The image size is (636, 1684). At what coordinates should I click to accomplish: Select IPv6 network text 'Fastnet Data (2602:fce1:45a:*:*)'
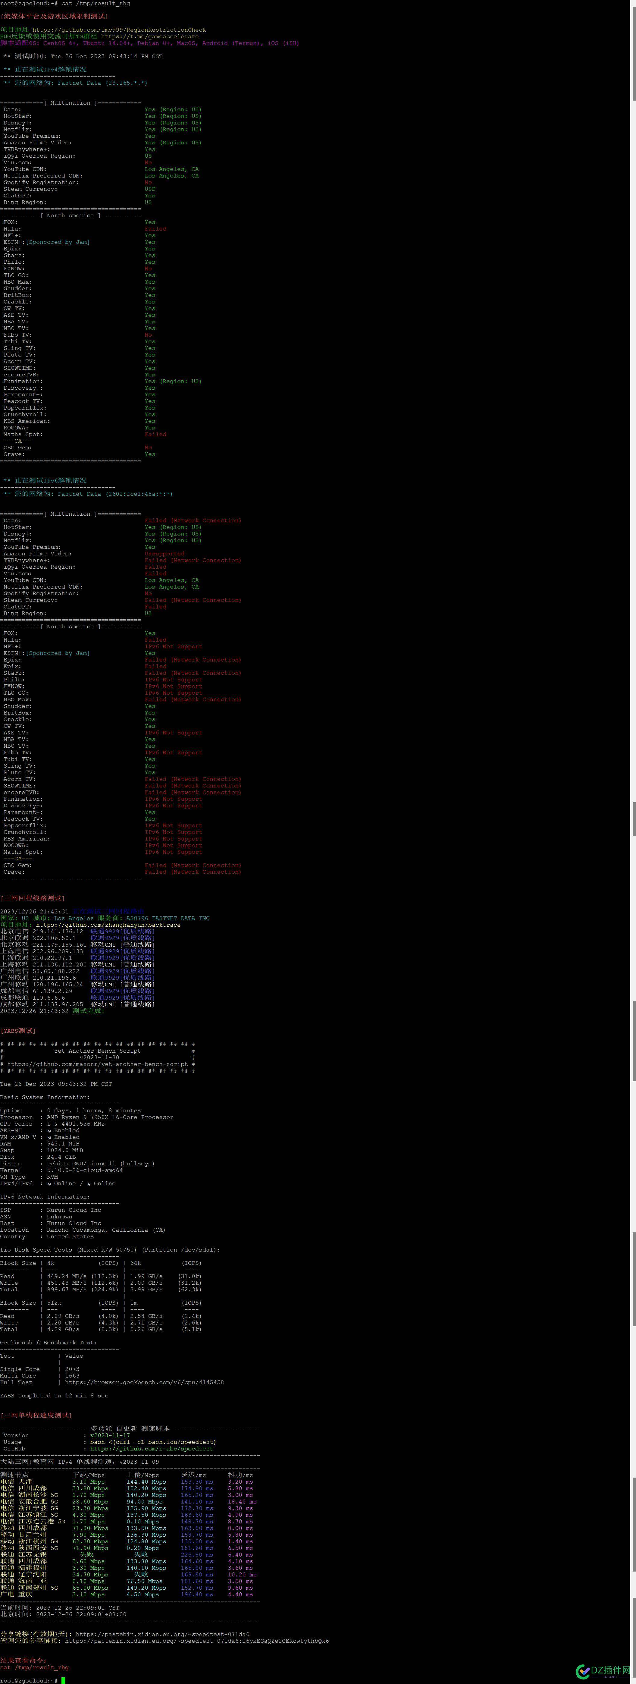[115, 494]
